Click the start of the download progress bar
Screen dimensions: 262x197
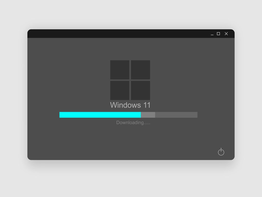[61, 115]
